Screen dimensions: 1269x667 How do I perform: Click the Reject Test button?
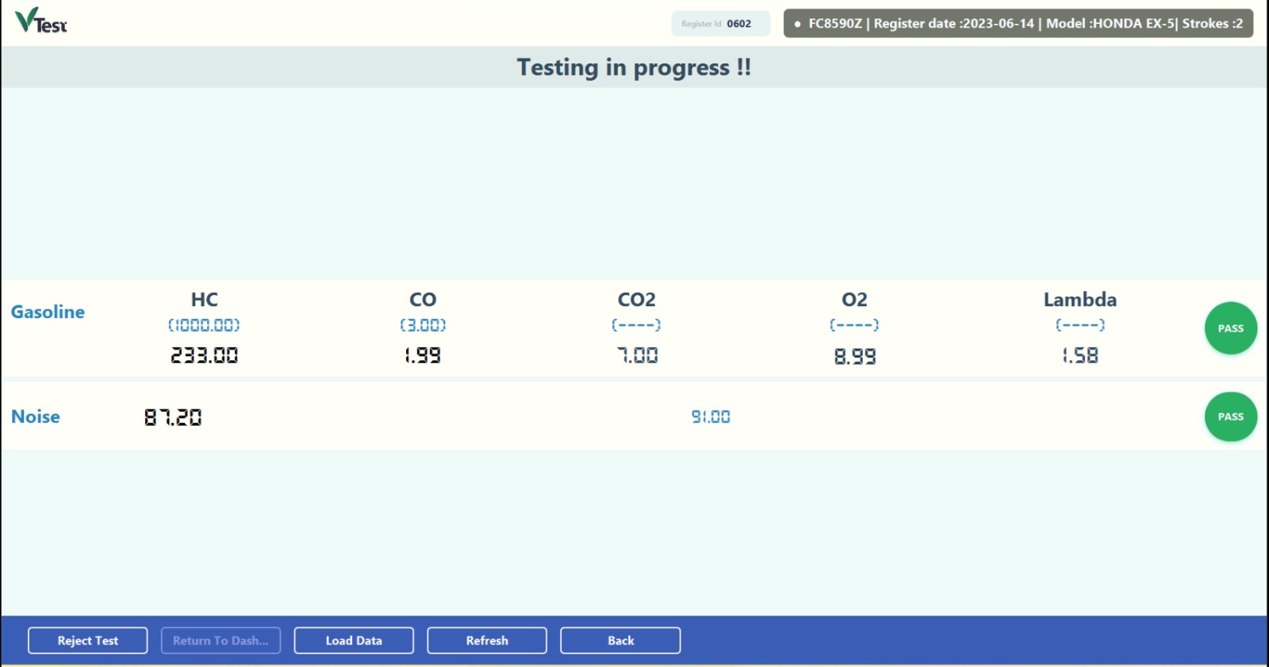click(88, 641)
